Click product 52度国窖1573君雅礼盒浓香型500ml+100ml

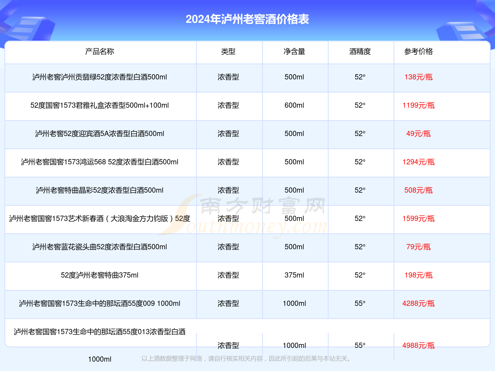100,106
